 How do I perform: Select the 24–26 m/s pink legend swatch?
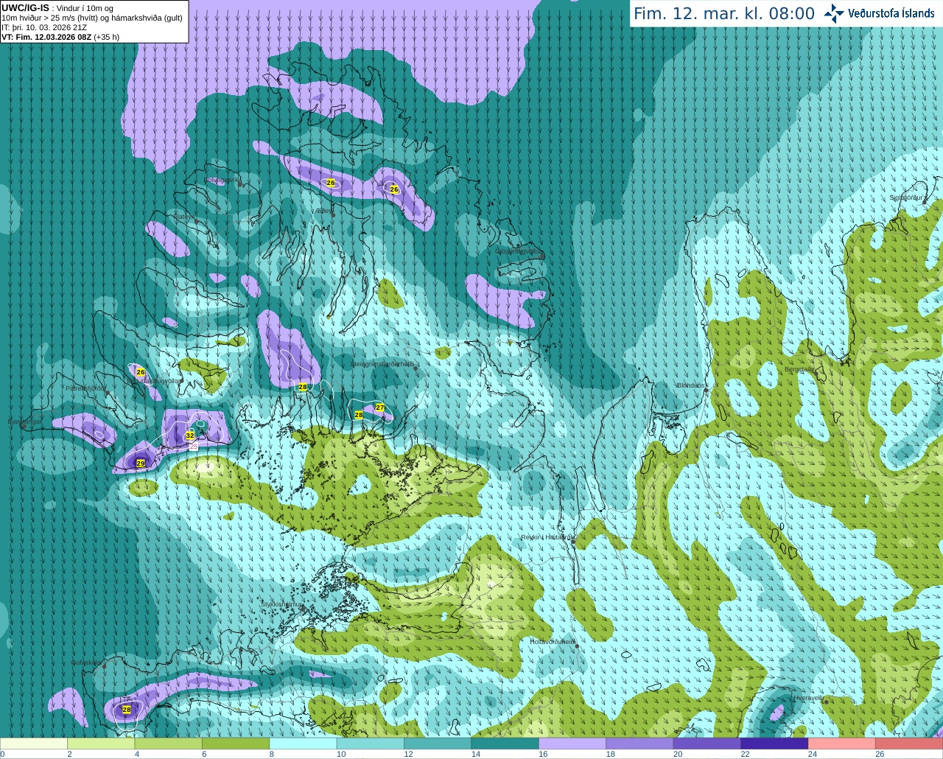pos(842,744)
